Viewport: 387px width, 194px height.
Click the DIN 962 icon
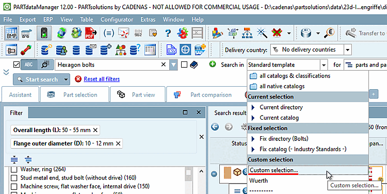pyautogui.click(x=138, y=33)
